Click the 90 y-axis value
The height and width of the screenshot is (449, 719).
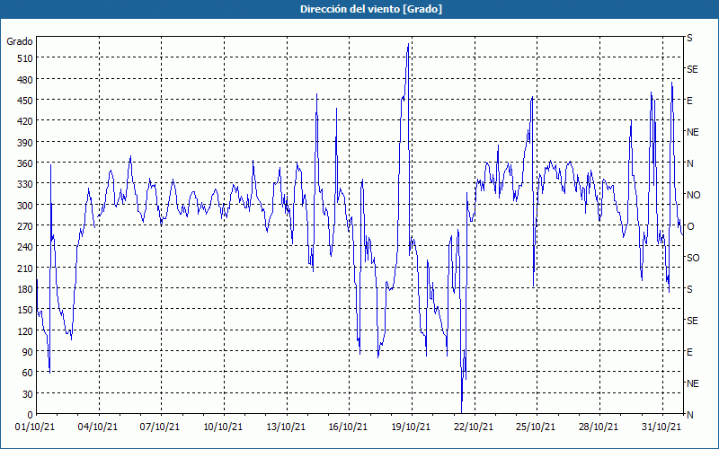(x=27, y=352)
